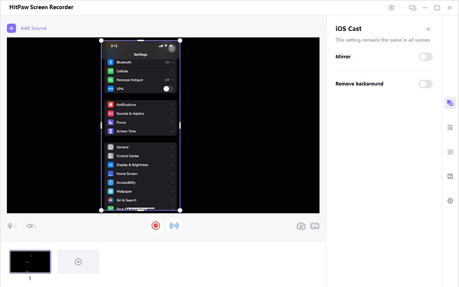Click the Cellular antenna icon in preview

(x=111, y=71)
